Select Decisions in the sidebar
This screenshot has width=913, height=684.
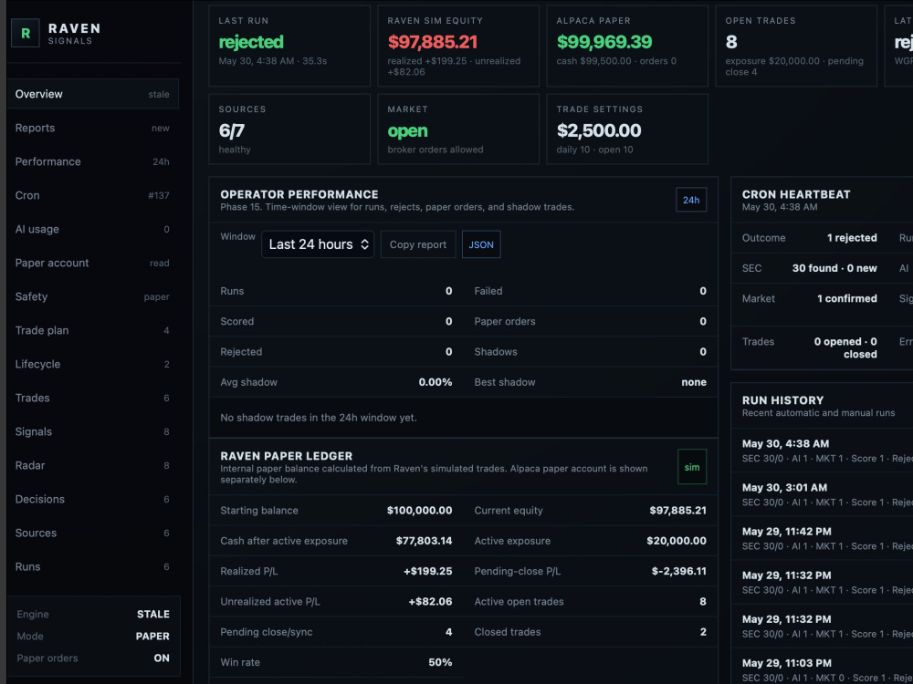tap(92, 499)
